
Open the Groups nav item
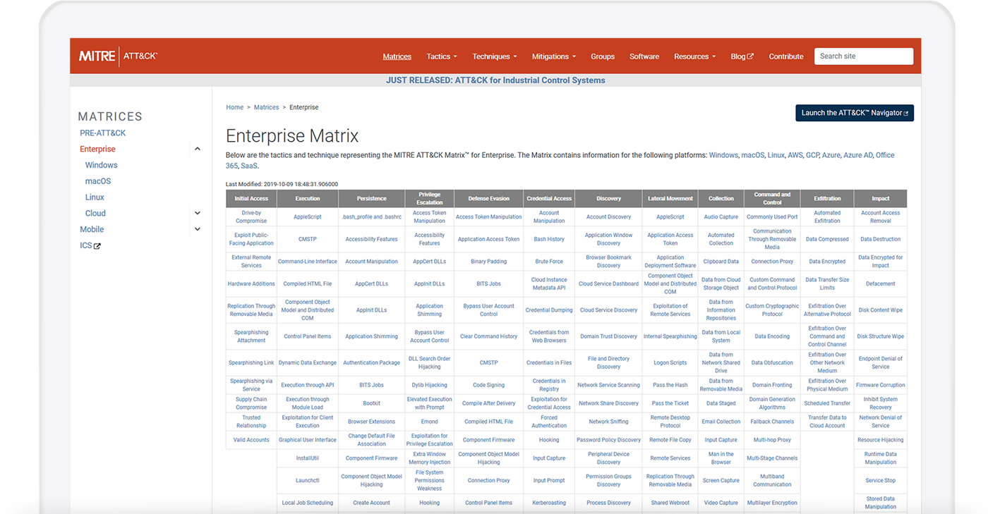click(603, 56)
